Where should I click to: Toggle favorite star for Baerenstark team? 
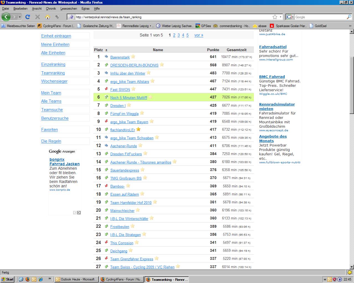[133, 57]
